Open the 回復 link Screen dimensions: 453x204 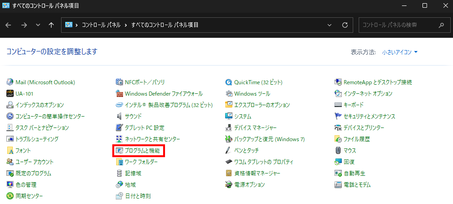pyautogui.click(x=349, y=162)
